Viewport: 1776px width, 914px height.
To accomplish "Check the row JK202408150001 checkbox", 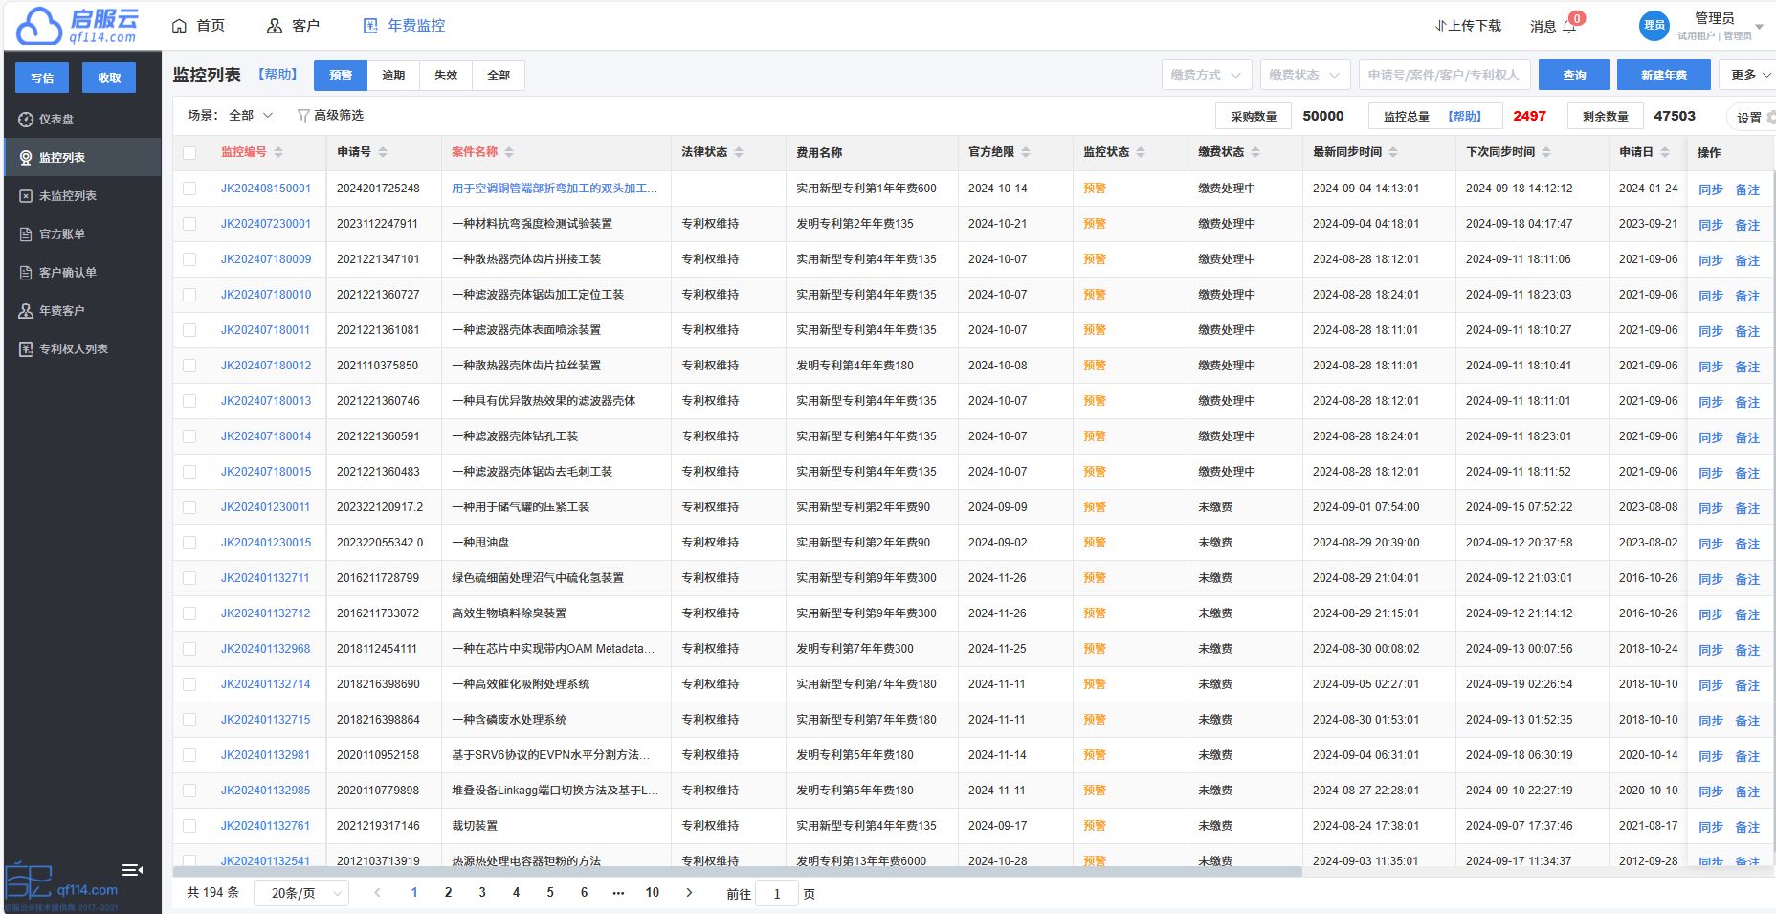I will pos(189,189).
